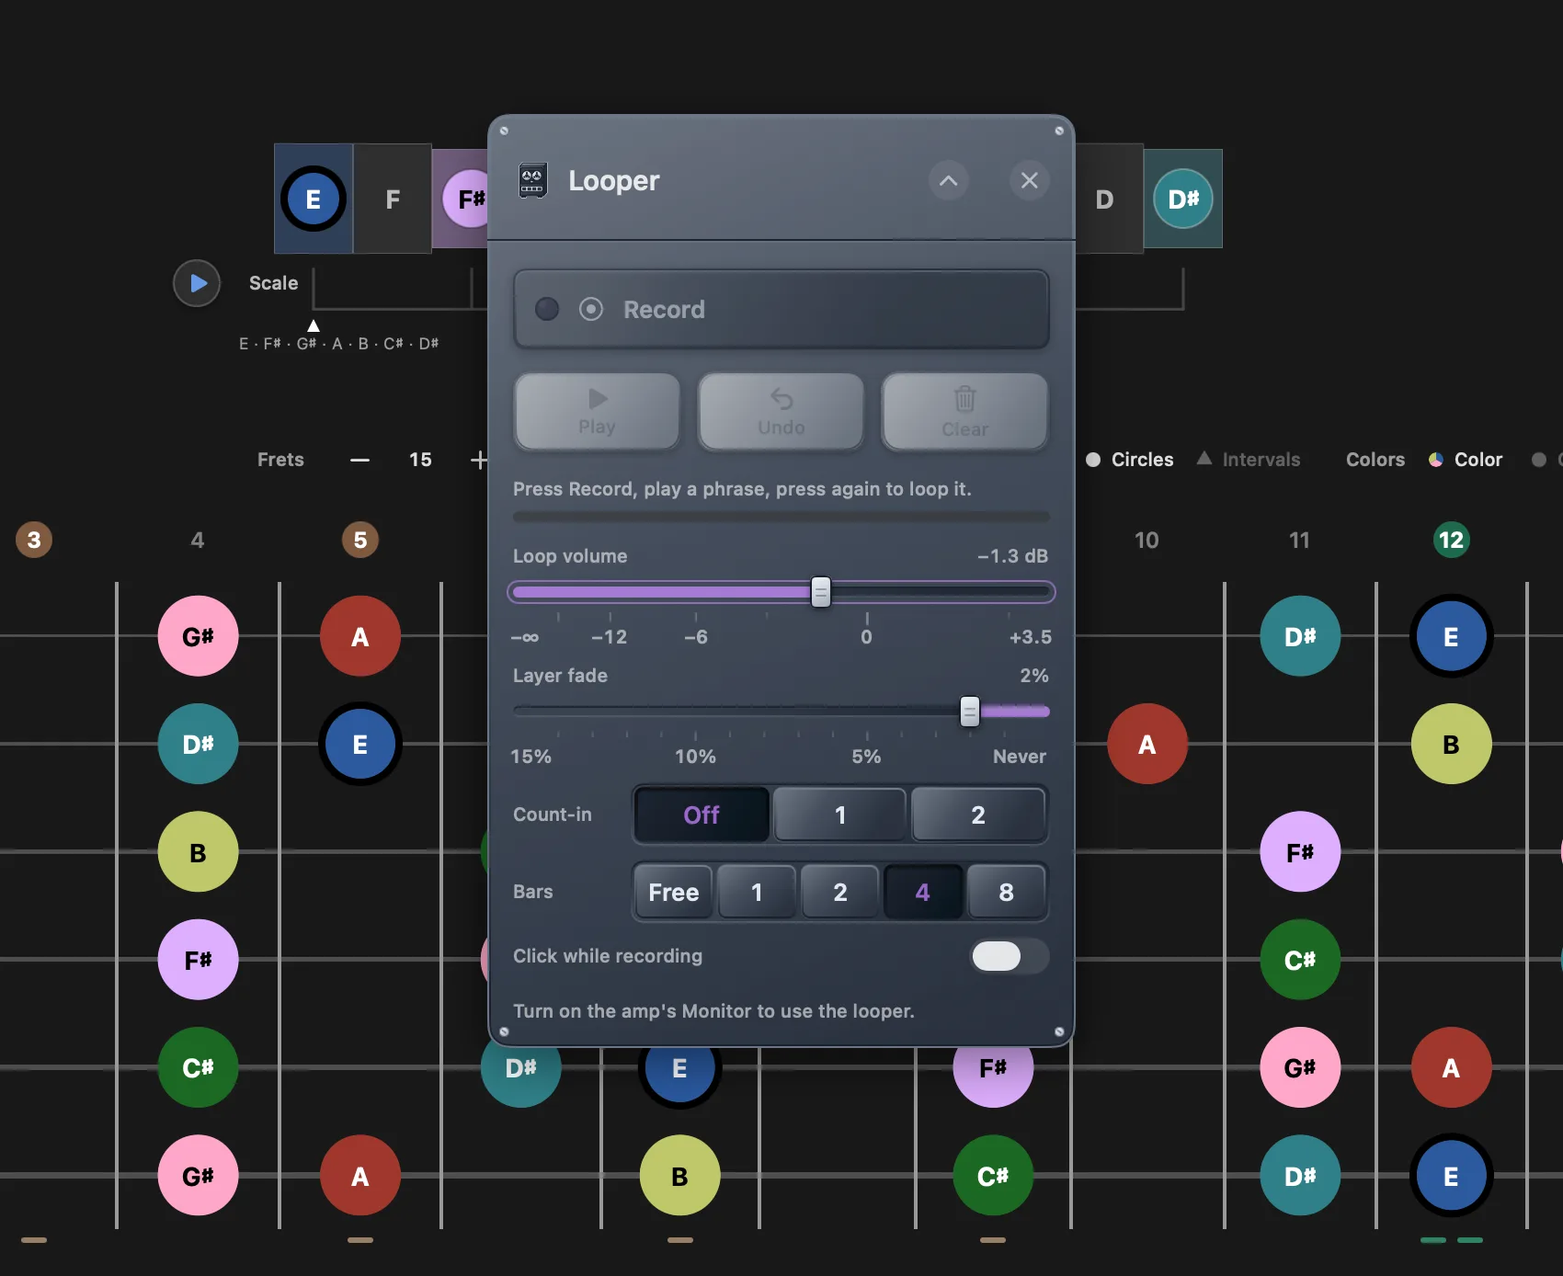1563x1276 pixels.
Task: Click the Play loop button
Action: pyautogui.click(x=598, y=412)
